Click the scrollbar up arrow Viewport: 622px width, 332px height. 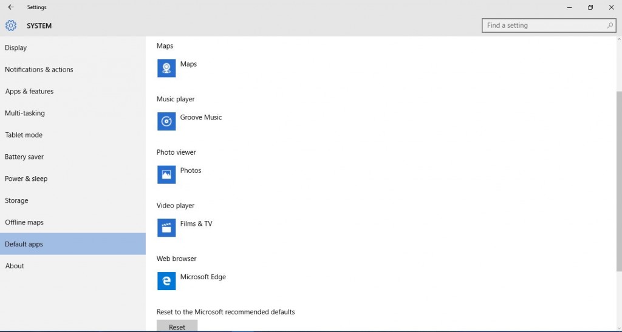pyautogui.click(x=619, y=39)
